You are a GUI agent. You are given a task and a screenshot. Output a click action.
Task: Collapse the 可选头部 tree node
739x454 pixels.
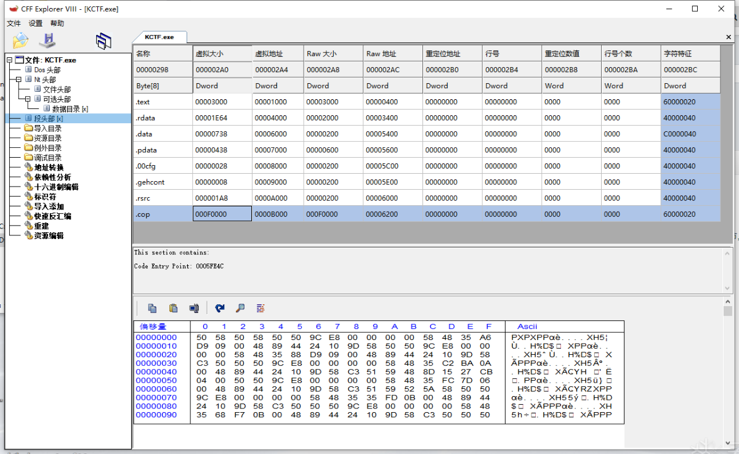tap(28, 99)
